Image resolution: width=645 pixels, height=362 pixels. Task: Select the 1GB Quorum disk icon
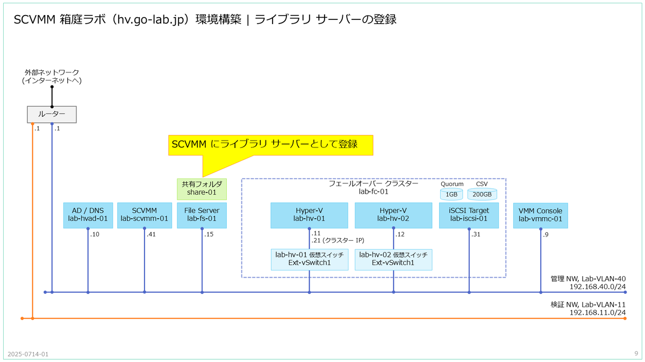pos(451,194)
